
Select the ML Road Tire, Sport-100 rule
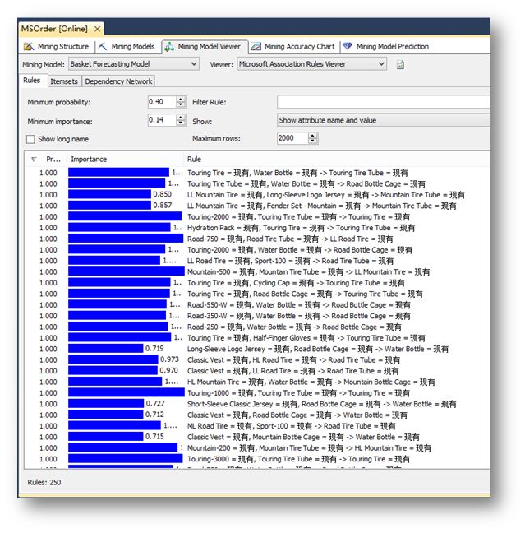(x=292, y=426)
